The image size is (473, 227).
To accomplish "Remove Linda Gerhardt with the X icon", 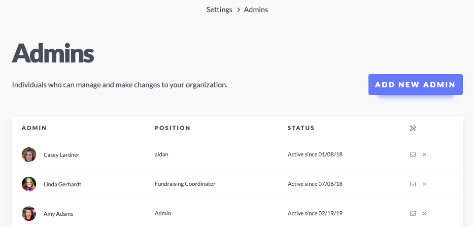I will 424,184.
